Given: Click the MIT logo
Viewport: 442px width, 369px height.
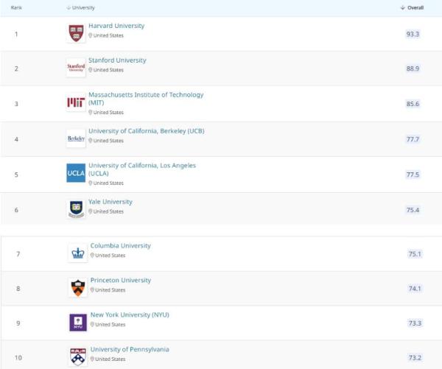Looking at the screenshot, I should pyautogui.click(x=76, y=102).
